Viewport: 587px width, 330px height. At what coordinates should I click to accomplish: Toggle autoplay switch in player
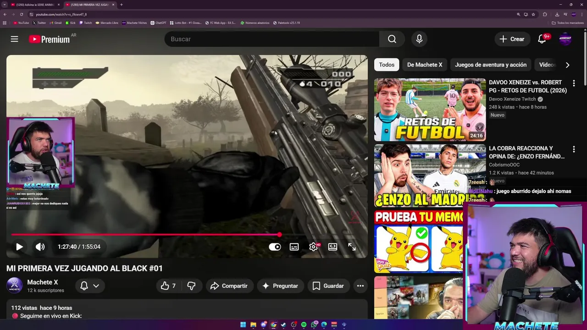click(275, 247)
